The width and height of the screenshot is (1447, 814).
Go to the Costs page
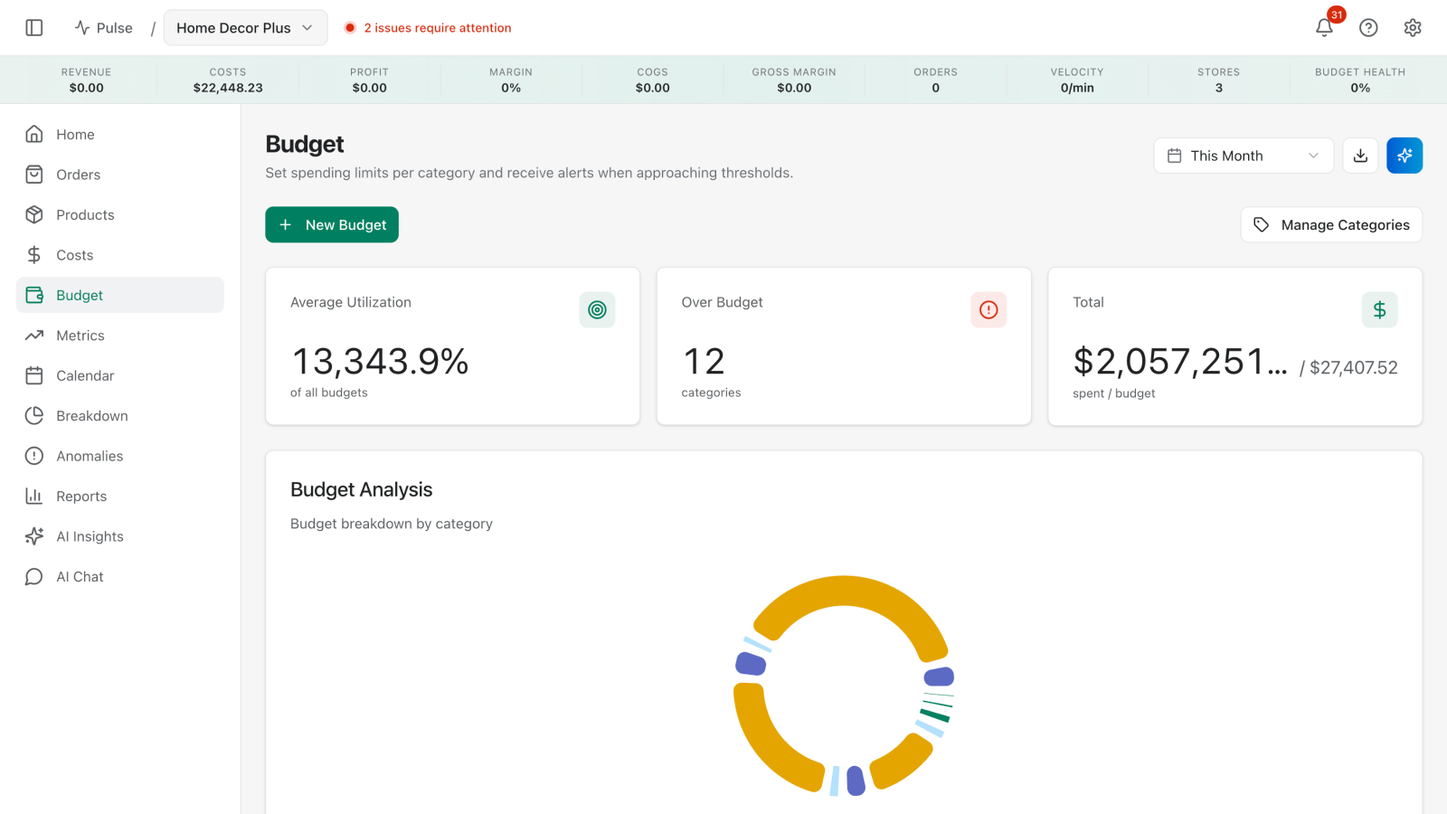pyautogui.click(x=74, y=255)
